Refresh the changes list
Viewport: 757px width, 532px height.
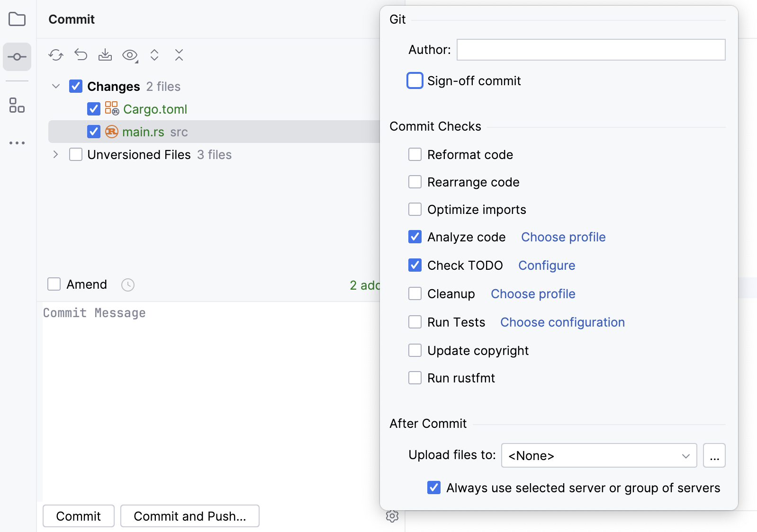click(56, 55)
